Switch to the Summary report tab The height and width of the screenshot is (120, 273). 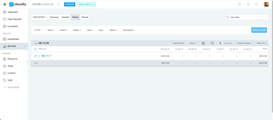click(x=54, y=17)
